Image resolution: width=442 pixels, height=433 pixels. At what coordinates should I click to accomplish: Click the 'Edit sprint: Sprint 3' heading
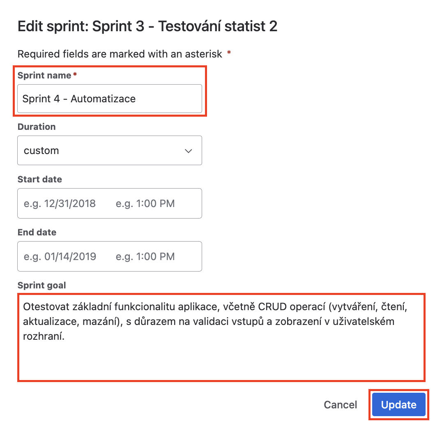click(147, 26)
